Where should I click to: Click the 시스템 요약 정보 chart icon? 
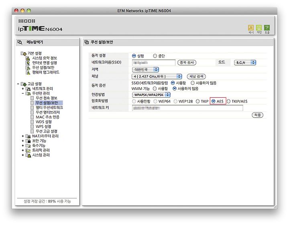pyautogui.click(x=28, y=58)
